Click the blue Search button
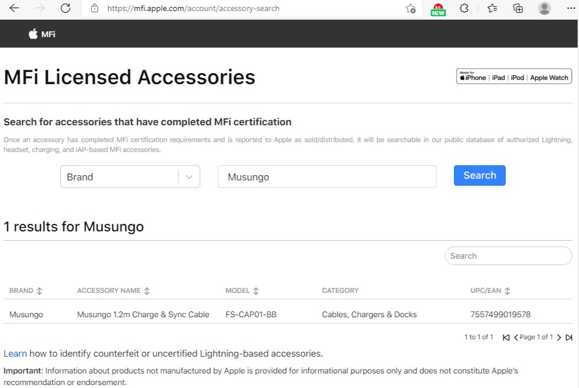The image size is (579, 388). tap(480, 176)
